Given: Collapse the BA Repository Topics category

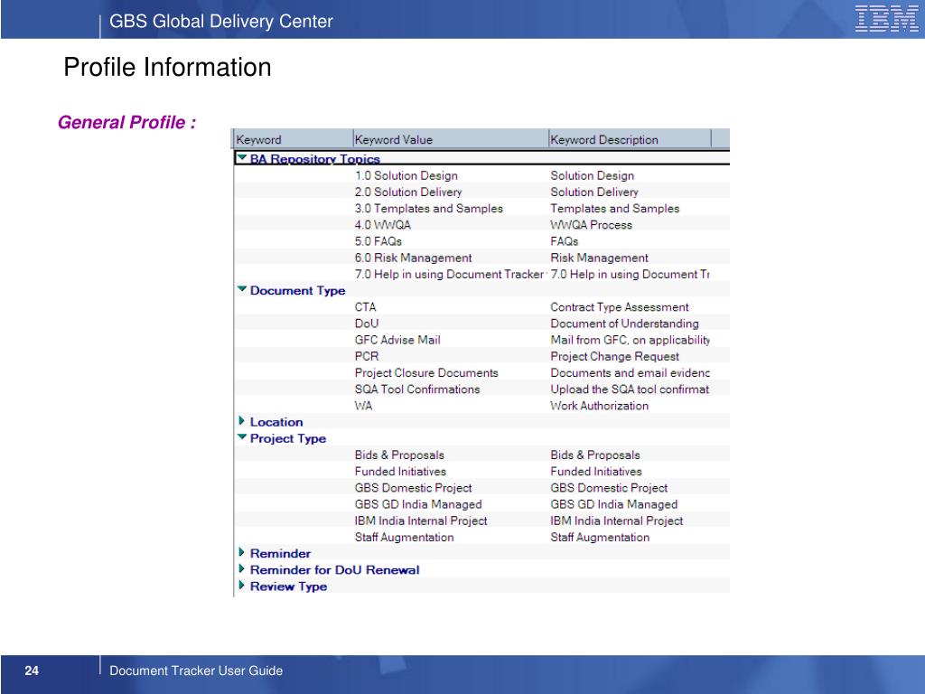Looking at the screenshot, I should tap(241, 158).
